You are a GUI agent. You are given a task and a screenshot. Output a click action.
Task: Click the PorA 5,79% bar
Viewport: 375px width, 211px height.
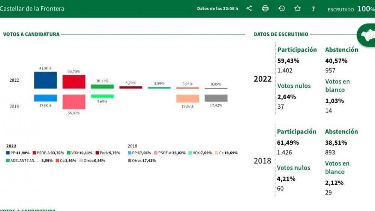[131, 87]
